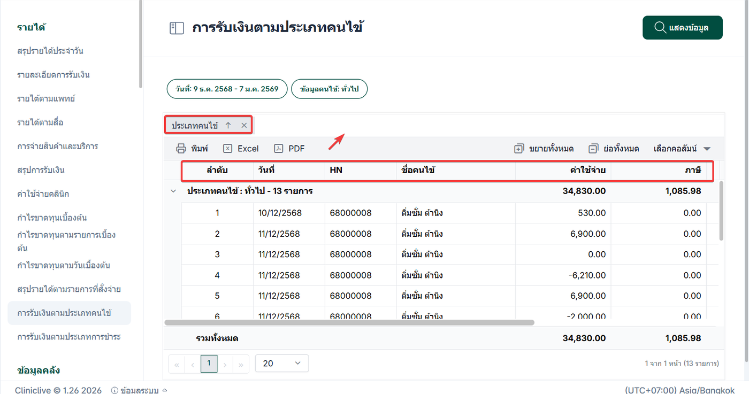
Task: Open สรุปรายได้ประจำวัน in the sidebar
Action: (x=50, y=51)
